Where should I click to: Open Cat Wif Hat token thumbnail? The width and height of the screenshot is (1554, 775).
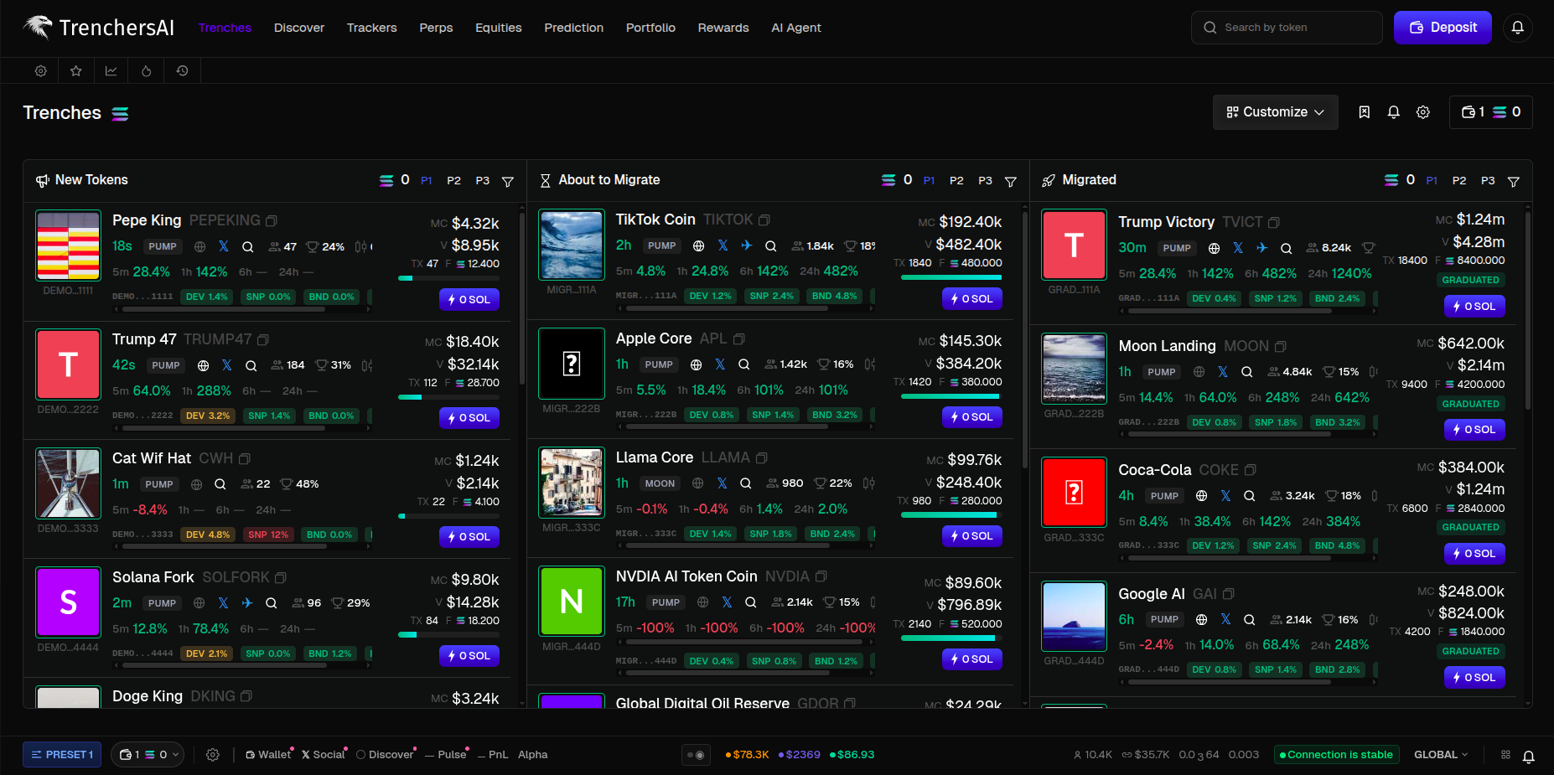[68, 483]
